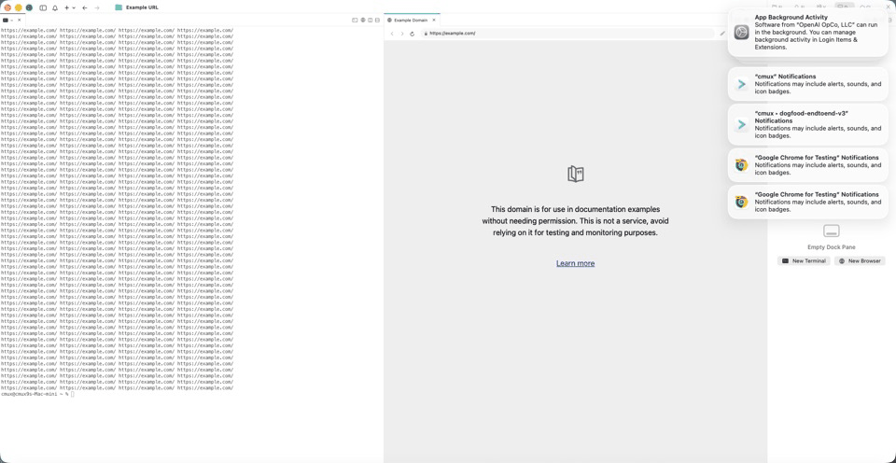Image resolution: width=896 pixels, height=463 pixels.
Task: Toggle the sidebar panel icon
Action: point(43,8)
